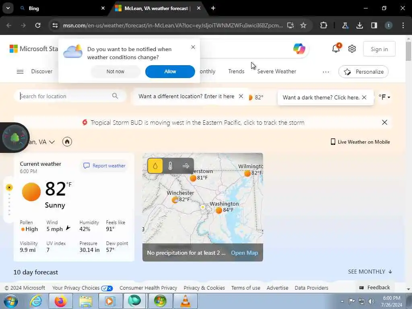This screenshot has height=309, width=412.
Task: Open Live Weather on Mobile link
Action: 360,142
